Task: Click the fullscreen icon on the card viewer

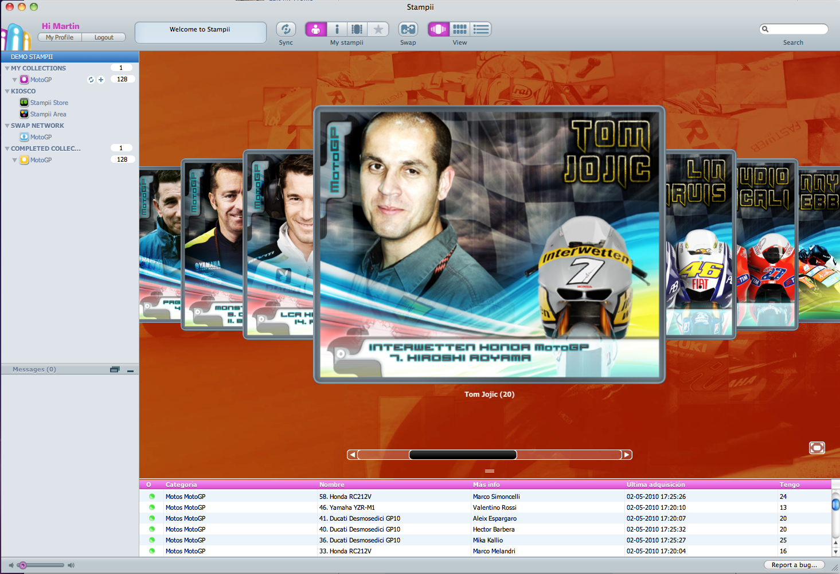Action: 816,448
